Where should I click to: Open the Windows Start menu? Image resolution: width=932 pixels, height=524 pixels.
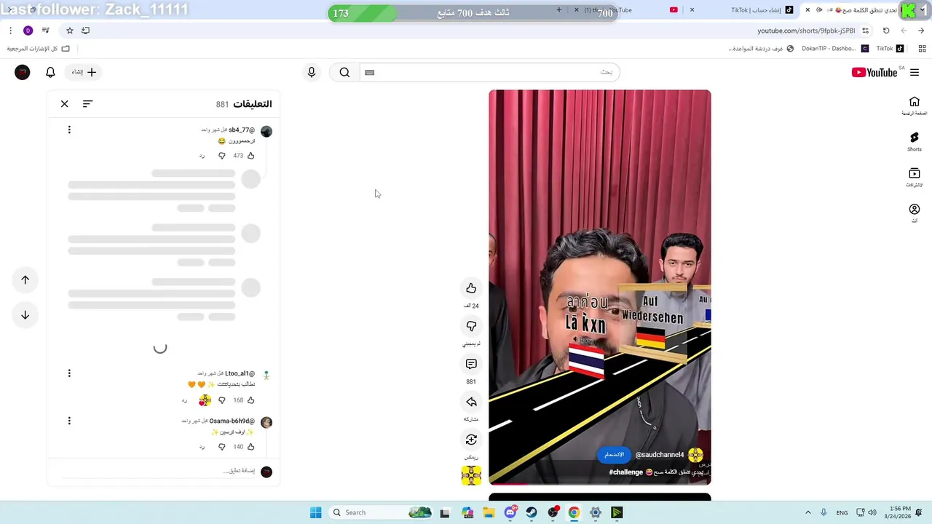(x=315, y=512)
